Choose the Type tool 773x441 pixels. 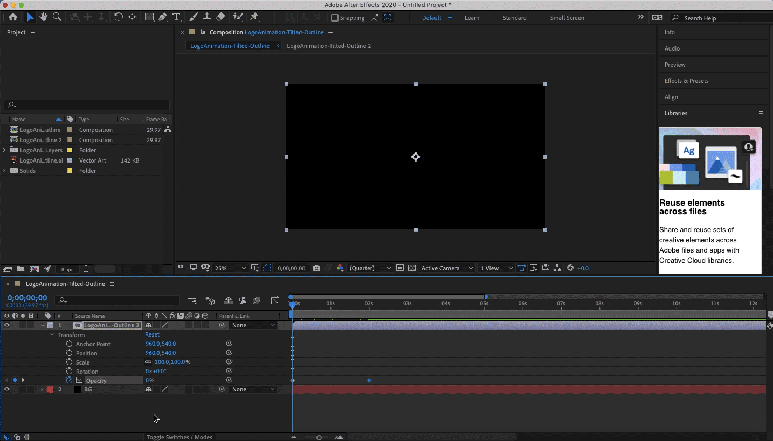click(176, 17)
